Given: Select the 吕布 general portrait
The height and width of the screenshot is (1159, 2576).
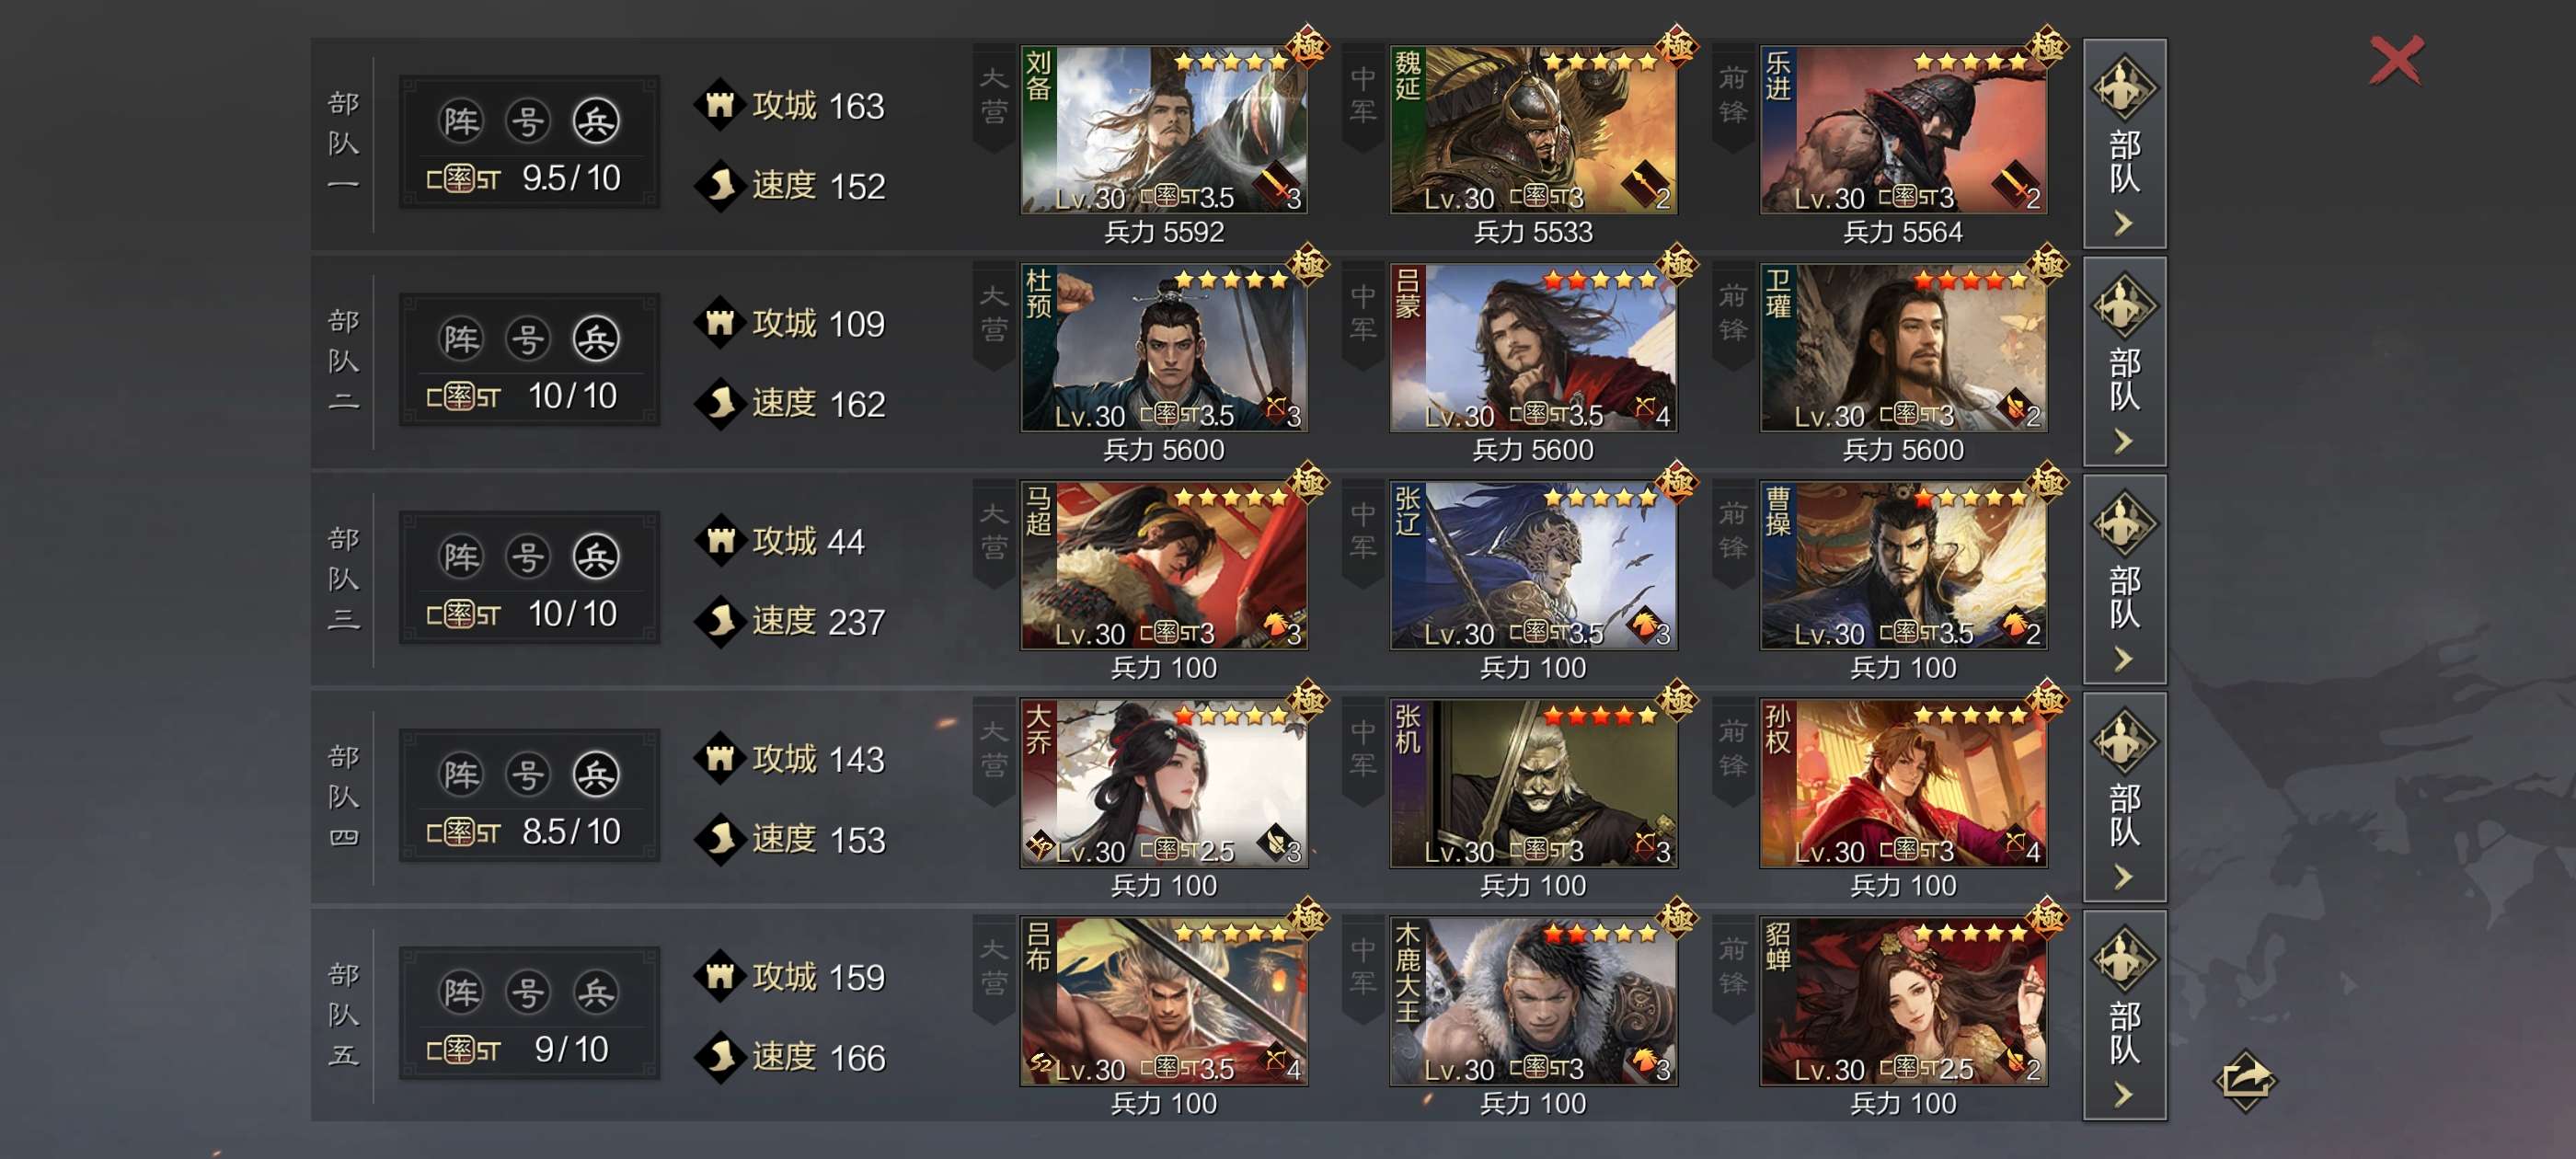Looking at the screenshot, I should tap(1164, 1002).
